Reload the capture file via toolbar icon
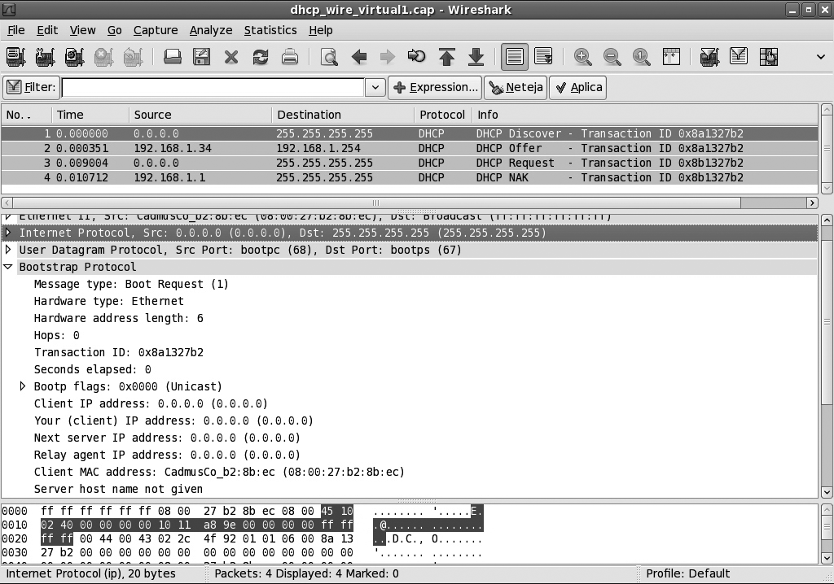 261,57
